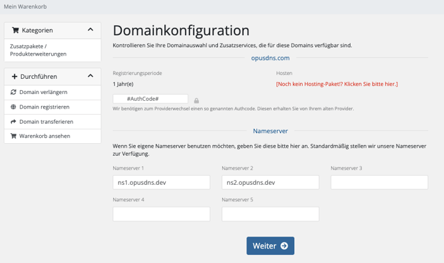Open Zusatzpakete / Produkterweiterungen category
Viewport: 444px width, 263px height.
click(x=38, y=50)
